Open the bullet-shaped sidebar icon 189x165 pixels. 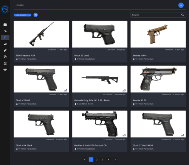5,31
